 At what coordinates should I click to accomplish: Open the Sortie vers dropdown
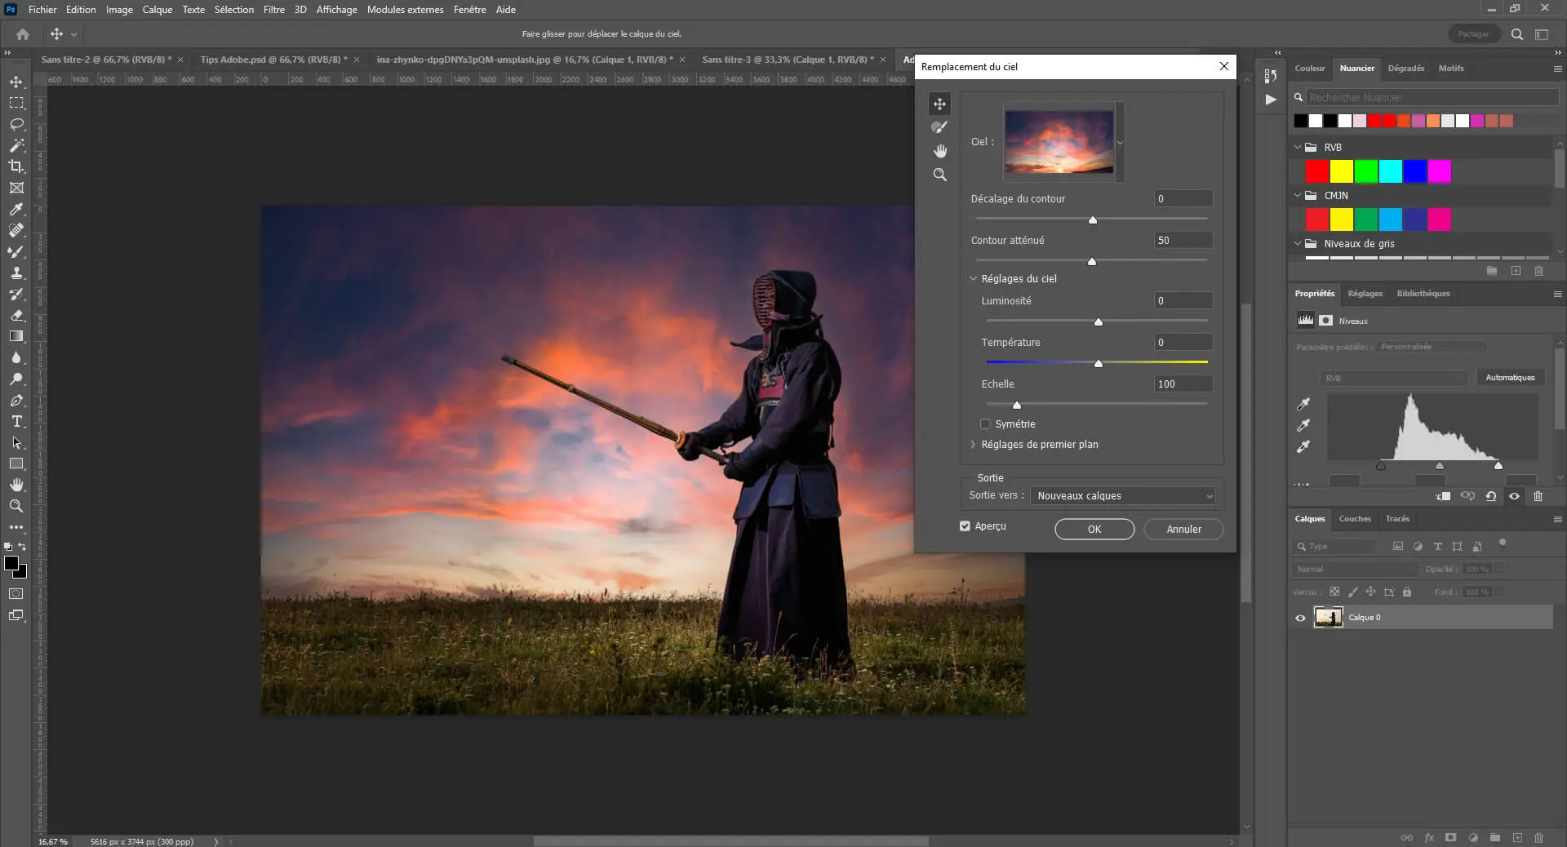[1123, 496]
